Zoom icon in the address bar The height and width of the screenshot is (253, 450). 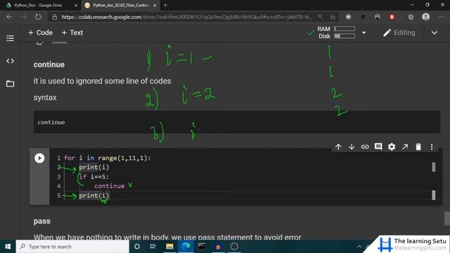pos(321,17)
